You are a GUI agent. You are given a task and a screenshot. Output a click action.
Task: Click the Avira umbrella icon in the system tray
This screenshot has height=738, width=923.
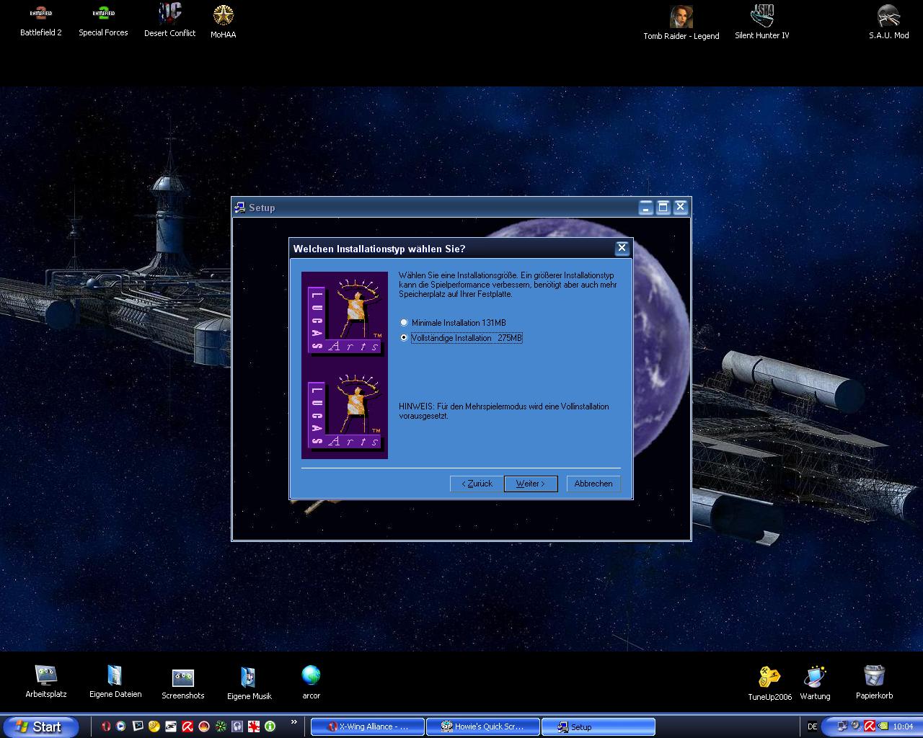click(870, 726)
